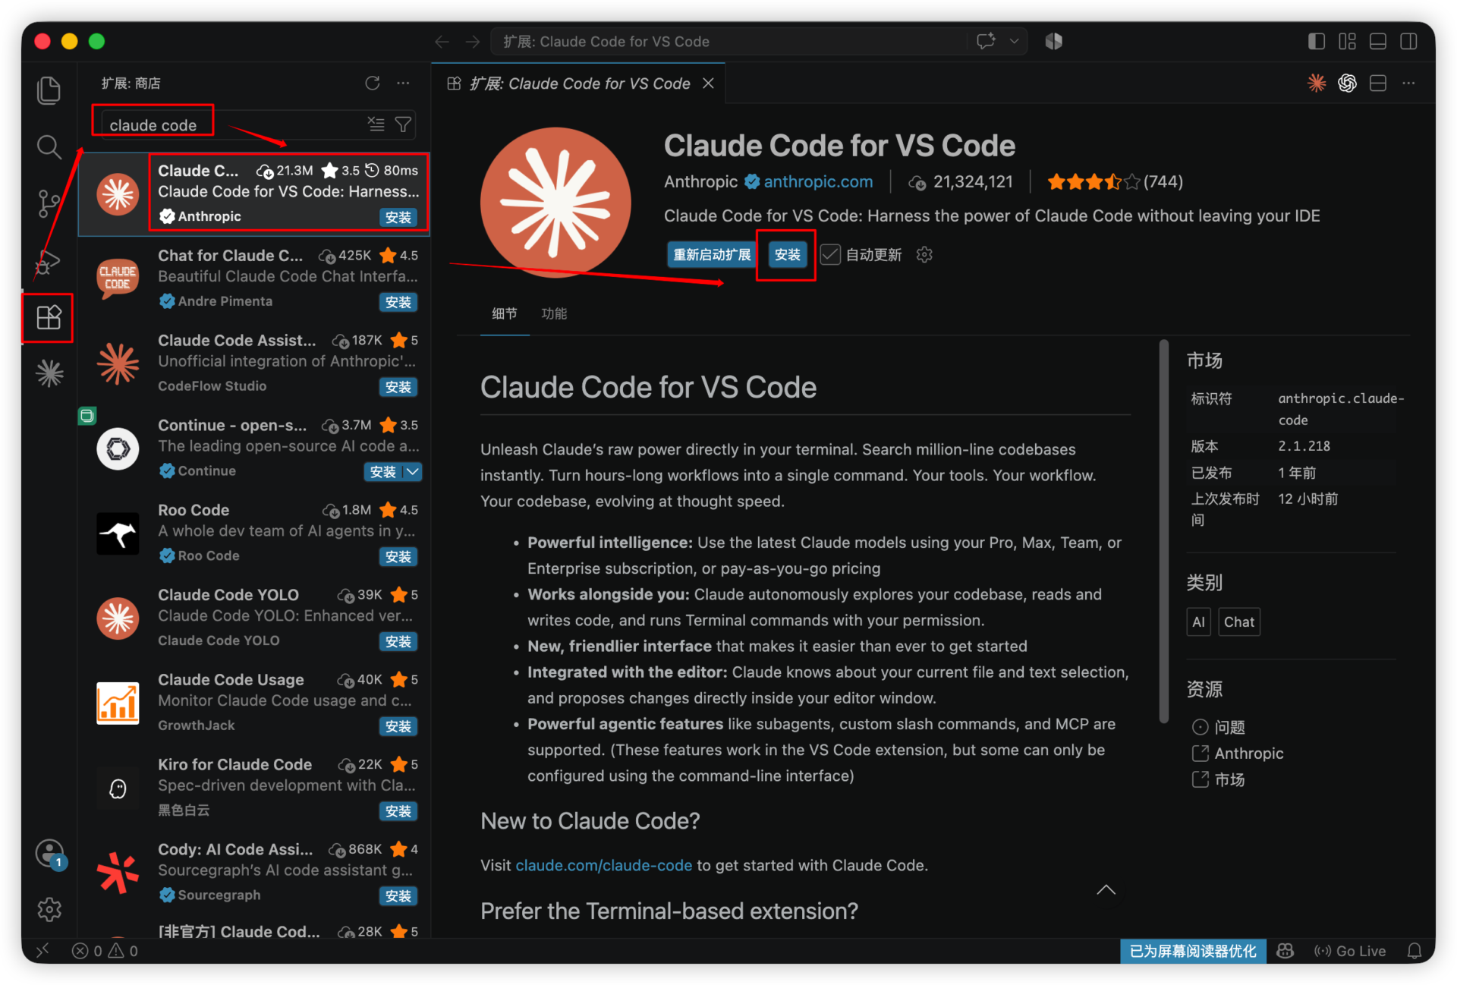The image size is (1457, 985).
Task: Click the scroll to top chevron
Action: point(1106,890)
